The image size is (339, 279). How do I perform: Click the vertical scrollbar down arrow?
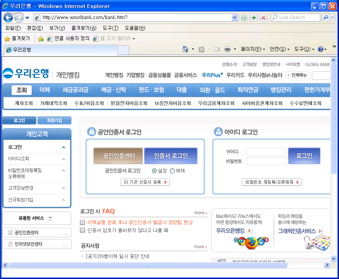pyautogui.click(x=333, y=258)
